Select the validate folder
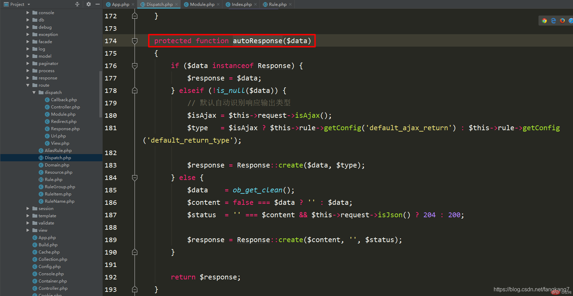 coord(46,223)
